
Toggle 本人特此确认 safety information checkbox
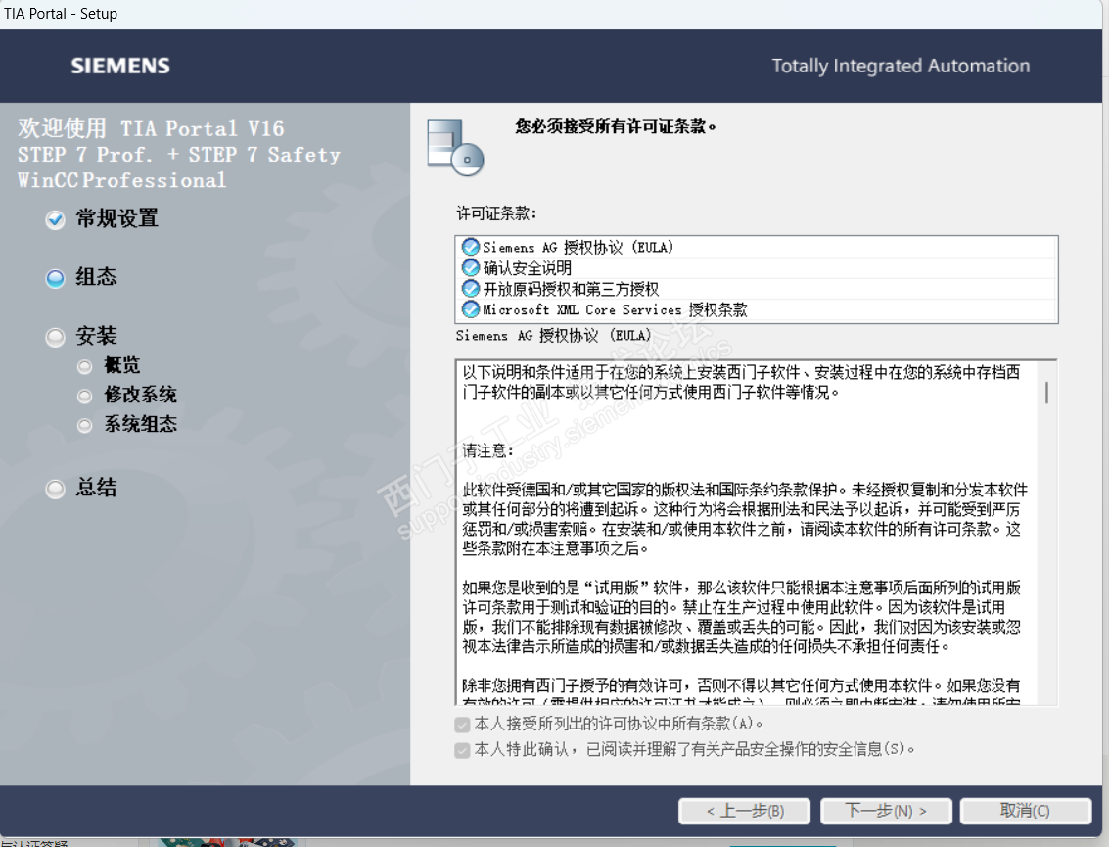point(463,750)
